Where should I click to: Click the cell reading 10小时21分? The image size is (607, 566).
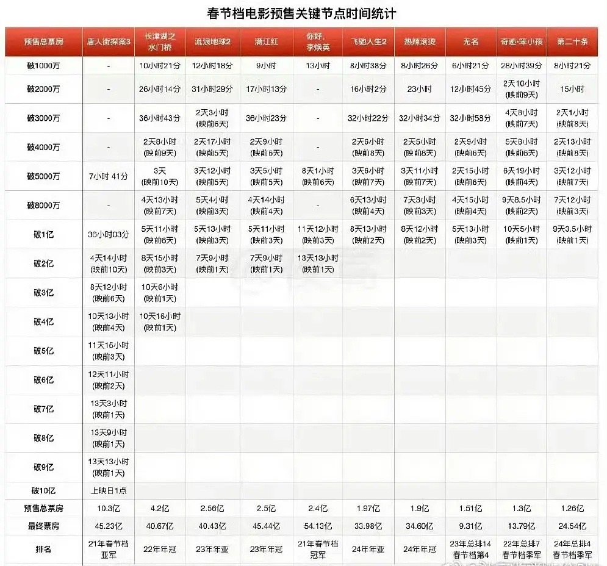[x=160, y=66]
